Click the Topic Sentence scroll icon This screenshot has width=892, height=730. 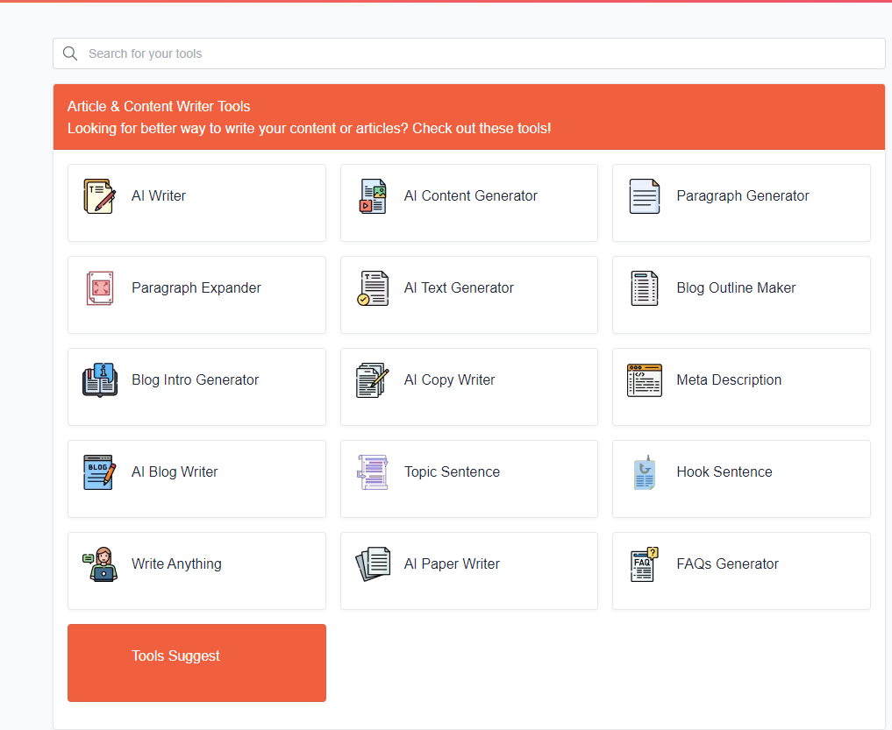click(x=373, y=472)
